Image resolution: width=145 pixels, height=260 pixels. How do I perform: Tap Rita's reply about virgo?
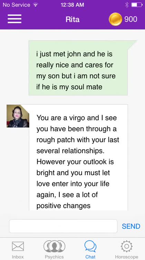(x=78, y=157)
